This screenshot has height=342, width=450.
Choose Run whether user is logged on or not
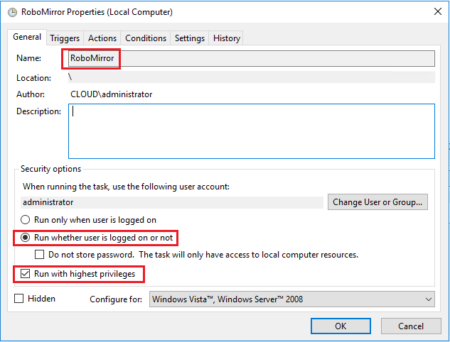[26, 238]
